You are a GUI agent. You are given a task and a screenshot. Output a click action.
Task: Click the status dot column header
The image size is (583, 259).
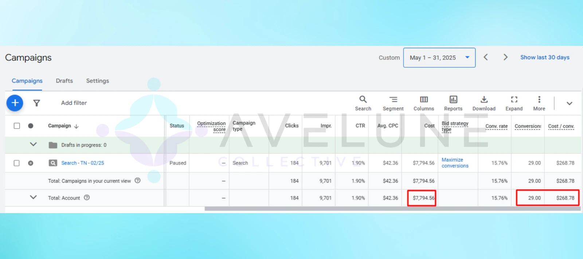(x=31, y=126)
